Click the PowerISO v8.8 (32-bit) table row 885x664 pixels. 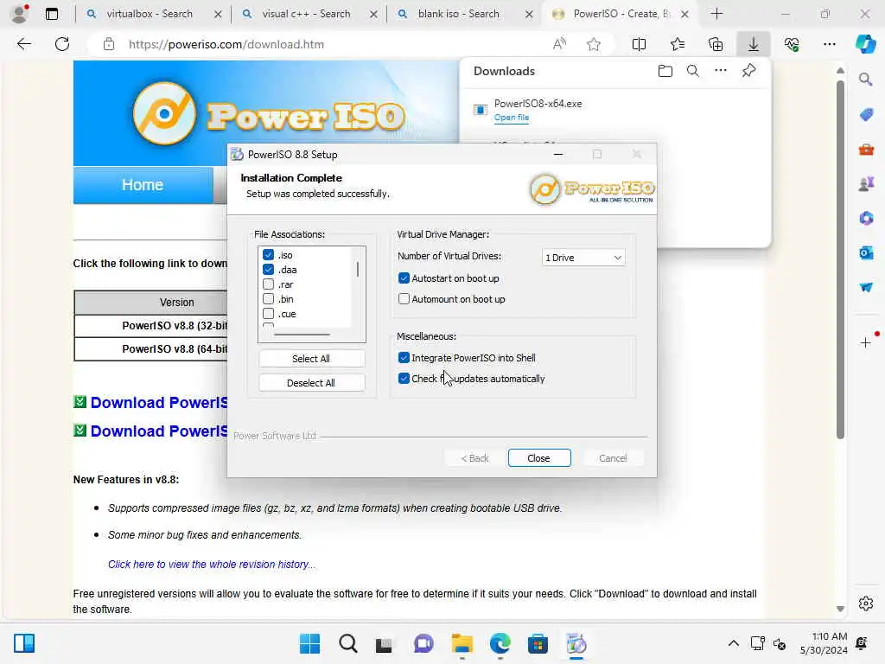150,326
